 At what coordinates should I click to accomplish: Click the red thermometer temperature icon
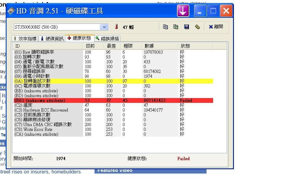pos(116,27)
